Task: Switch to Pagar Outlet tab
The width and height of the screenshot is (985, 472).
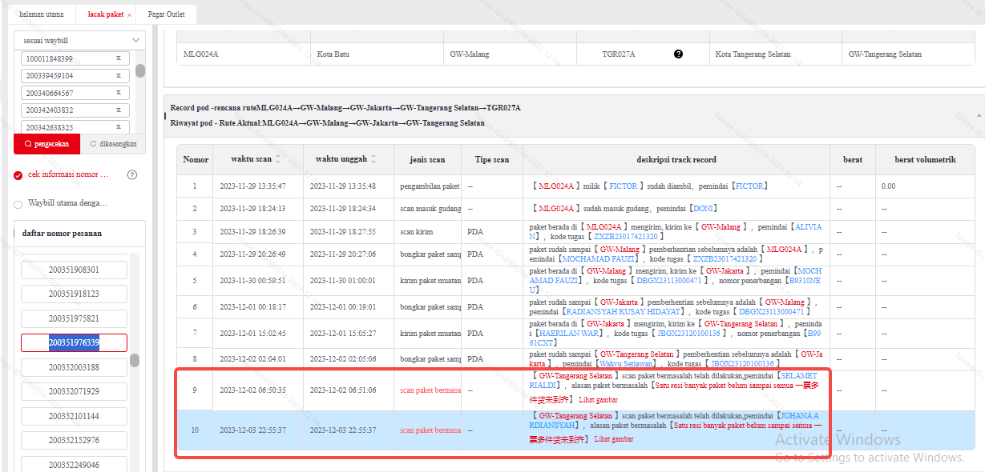Action: [x=167, y=15]
